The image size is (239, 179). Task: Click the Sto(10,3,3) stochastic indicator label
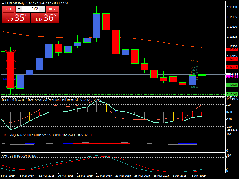point(10,156)
